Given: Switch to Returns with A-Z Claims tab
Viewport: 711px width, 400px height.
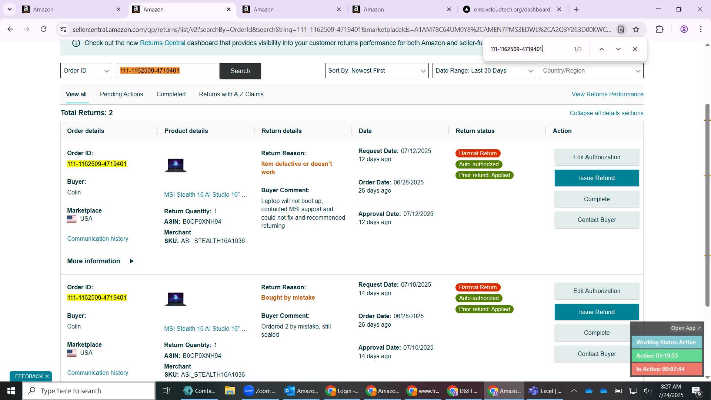Looking at the screenshot, I should [x=231, y=94].
